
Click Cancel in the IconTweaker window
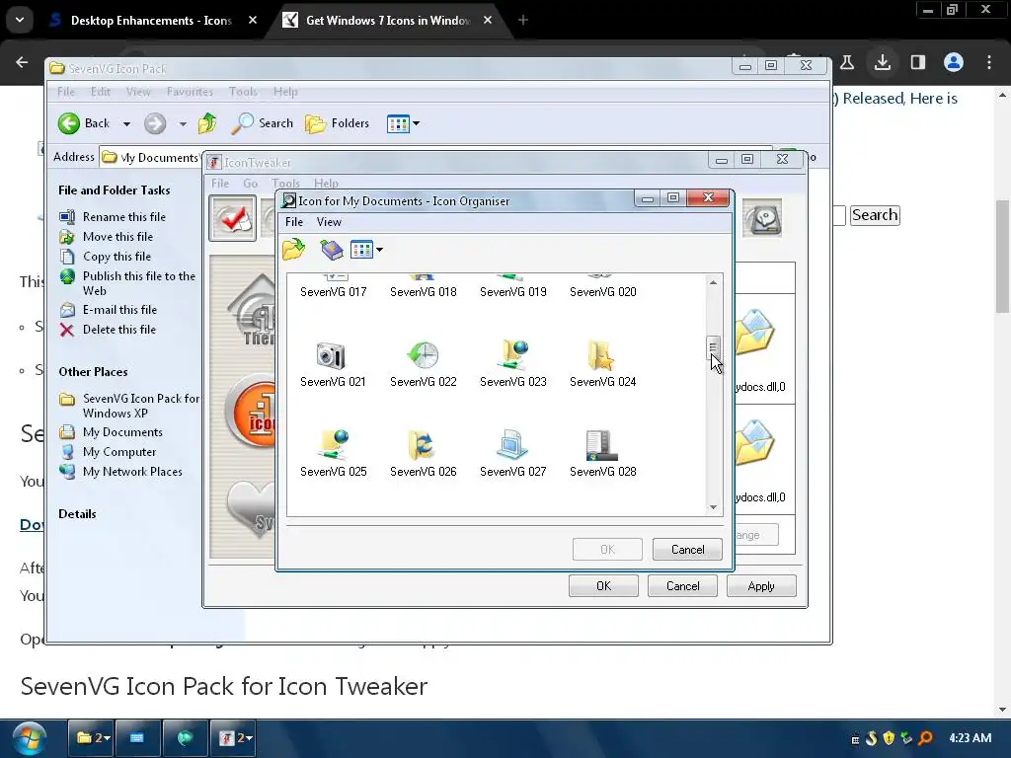[x=682, y=586]
